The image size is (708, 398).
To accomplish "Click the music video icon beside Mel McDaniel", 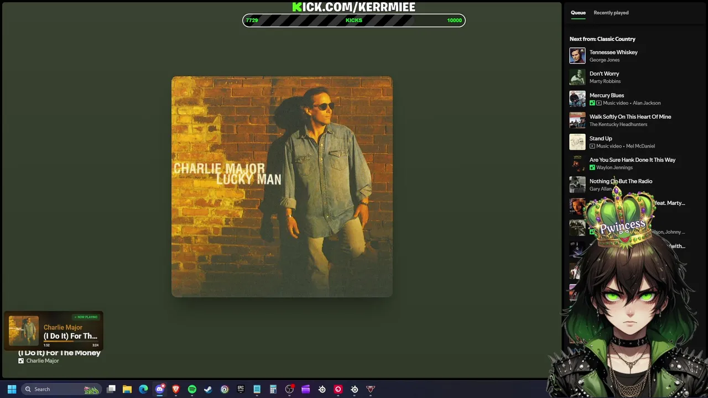I will coord(592,146).
